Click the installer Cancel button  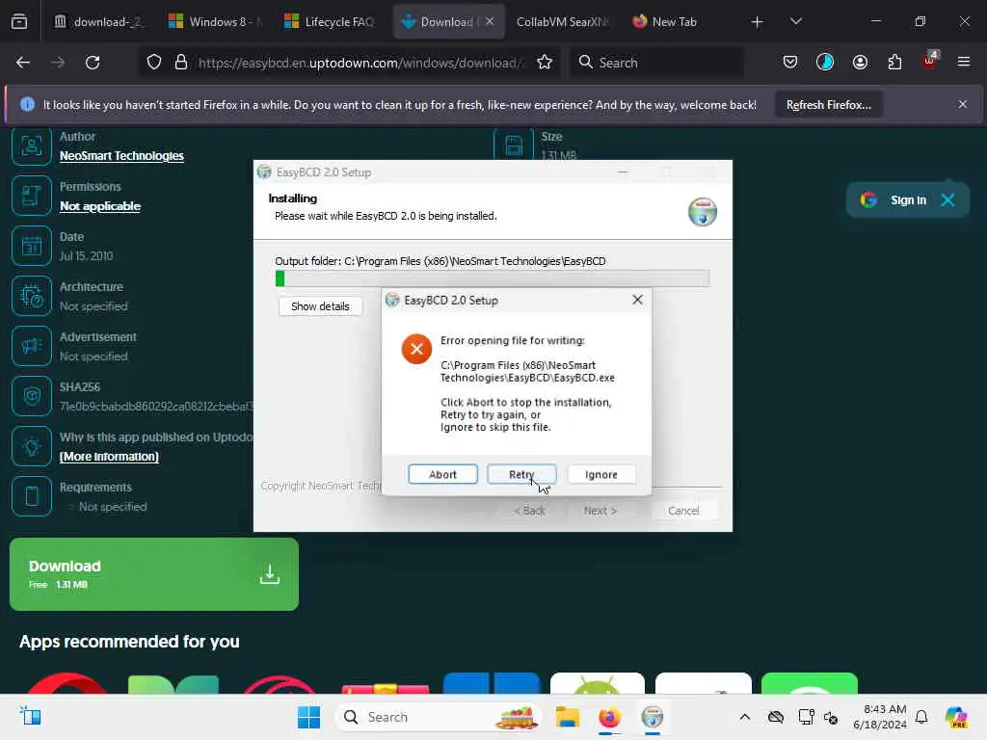683,511
